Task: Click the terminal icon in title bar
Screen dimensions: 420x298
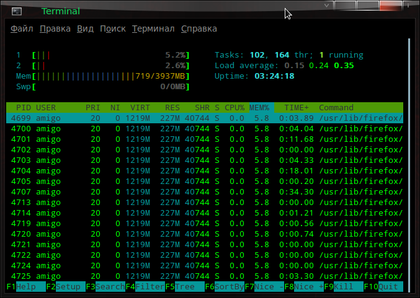Action: point(17,11)
